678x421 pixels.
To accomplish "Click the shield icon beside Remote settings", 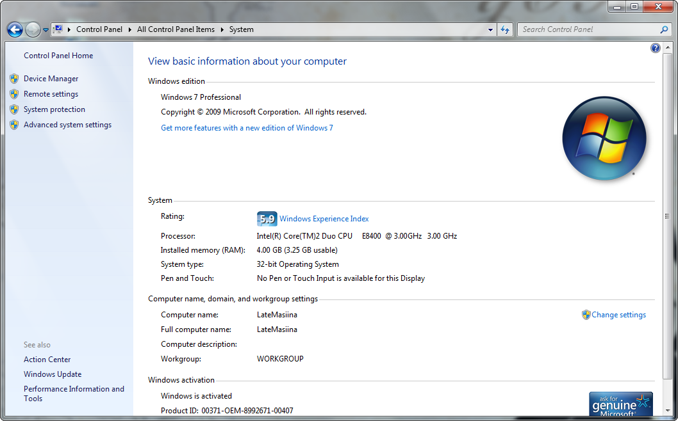I will click(14, 94).
